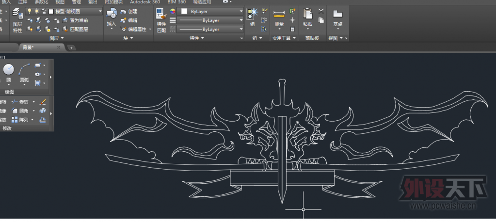Click the layer off lightbulb icon
Image resolution: width=496 pixels, height=222 pixels.
(30, 20)
